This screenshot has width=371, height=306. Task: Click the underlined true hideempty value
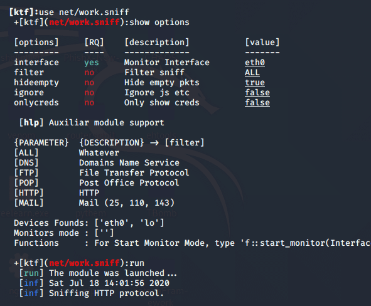tap(255, 83)
